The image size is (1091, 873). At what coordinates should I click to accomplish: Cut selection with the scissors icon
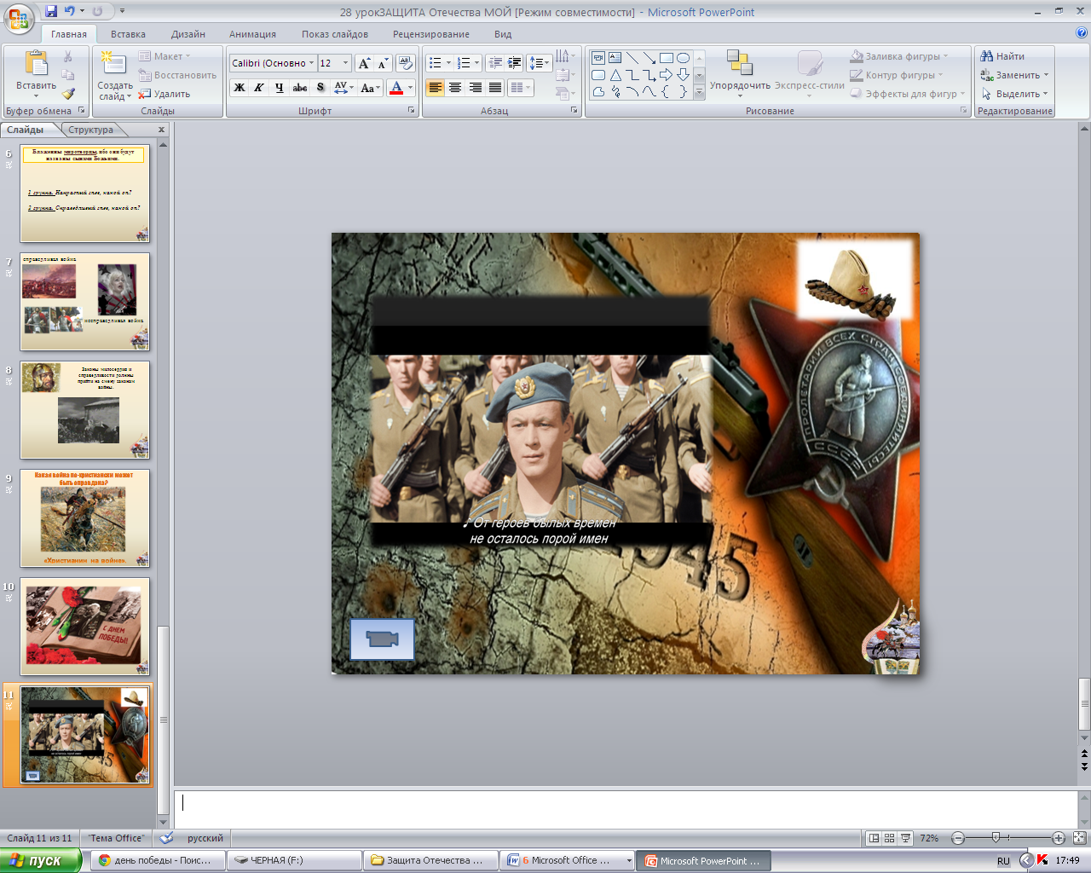68,56
